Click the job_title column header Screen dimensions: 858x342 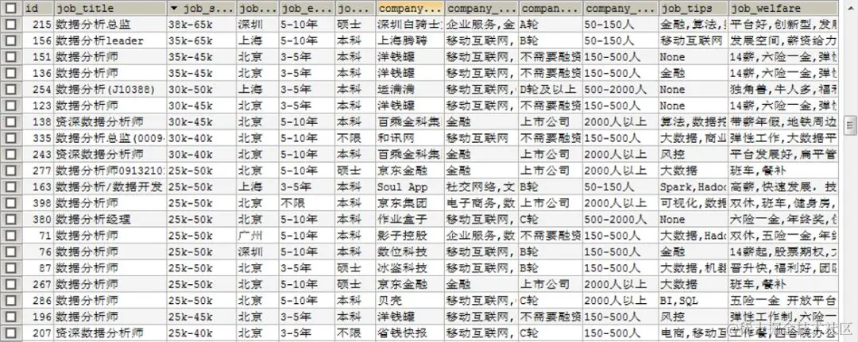click(x=110, y=9)
